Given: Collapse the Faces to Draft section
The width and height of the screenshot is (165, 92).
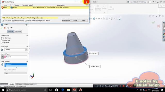Looking at the screenshot, I should point(27,61).
